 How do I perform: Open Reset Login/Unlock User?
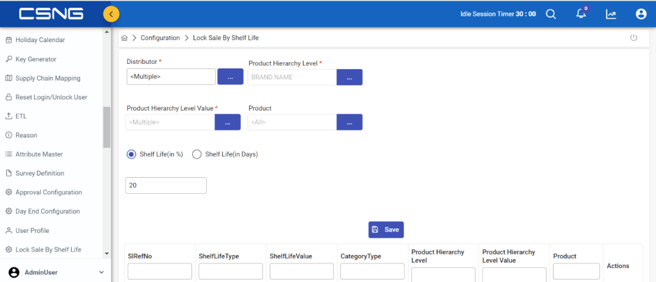[51, 97]
